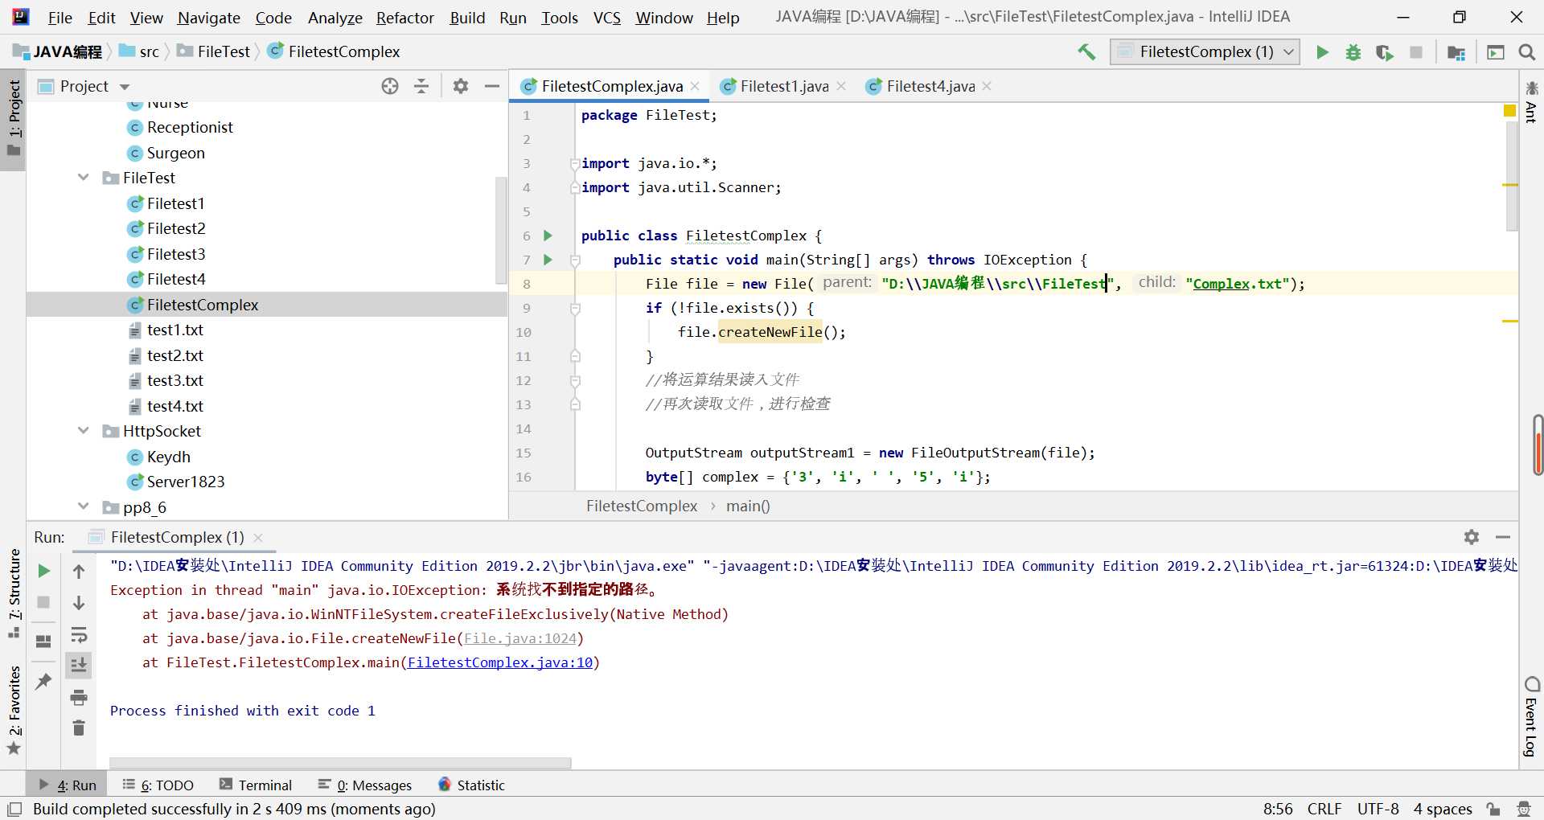Image resolution: width=1544 pixels, height=820 pixels.
Task: Open Statistic tool window
Action: pyautogui.click(x=472, y=785)
